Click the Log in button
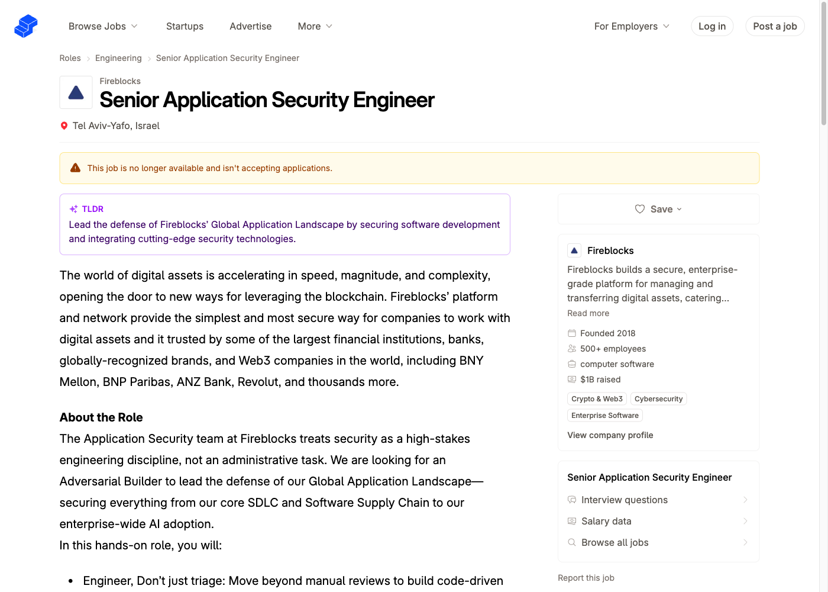This screenshot has height=592, width=828. (712, 26)
